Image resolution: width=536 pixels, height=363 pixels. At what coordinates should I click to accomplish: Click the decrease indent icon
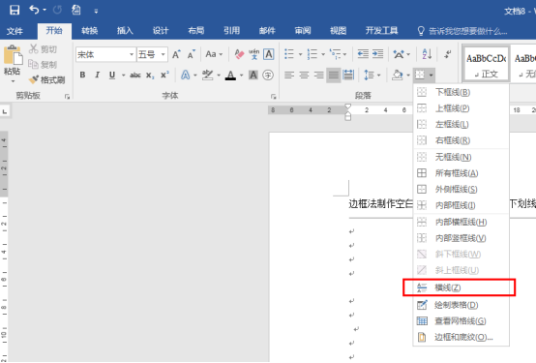coord(363,54)
